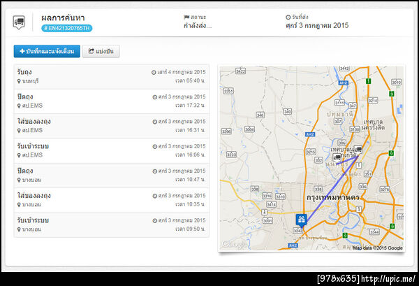Image resolution: width=419 pixels, height=286 pixels.
Task: Select the บางบอน row at time 10:47
Action: pos(112,176)
